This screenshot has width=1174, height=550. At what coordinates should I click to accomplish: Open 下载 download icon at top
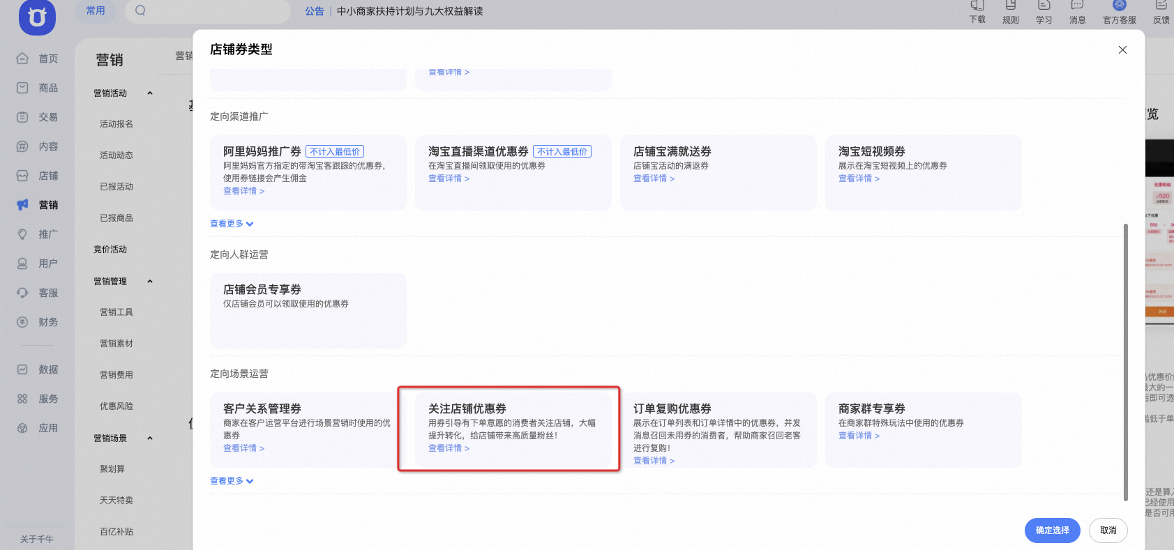977,6
